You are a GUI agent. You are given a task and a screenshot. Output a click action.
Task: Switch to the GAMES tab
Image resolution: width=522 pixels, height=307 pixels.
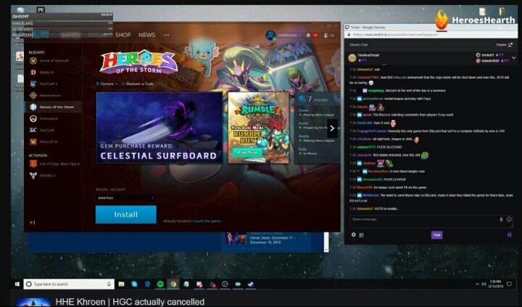(x=70, y=35)
